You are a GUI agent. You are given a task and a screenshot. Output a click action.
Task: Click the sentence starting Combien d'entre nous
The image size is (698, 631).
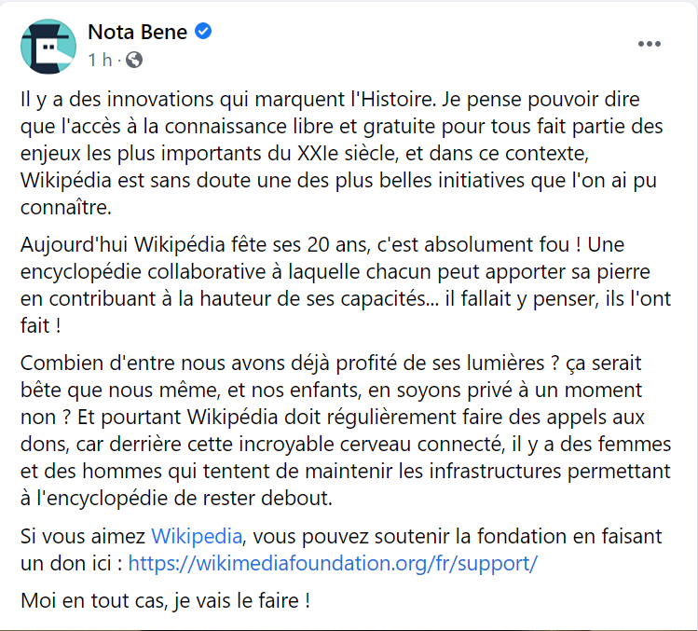coord(289,364)
